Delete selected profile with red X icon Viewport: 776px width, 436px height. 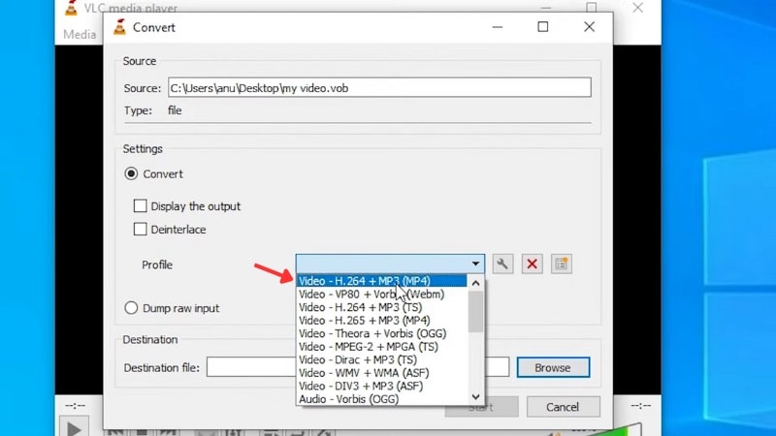pos(532,264)
